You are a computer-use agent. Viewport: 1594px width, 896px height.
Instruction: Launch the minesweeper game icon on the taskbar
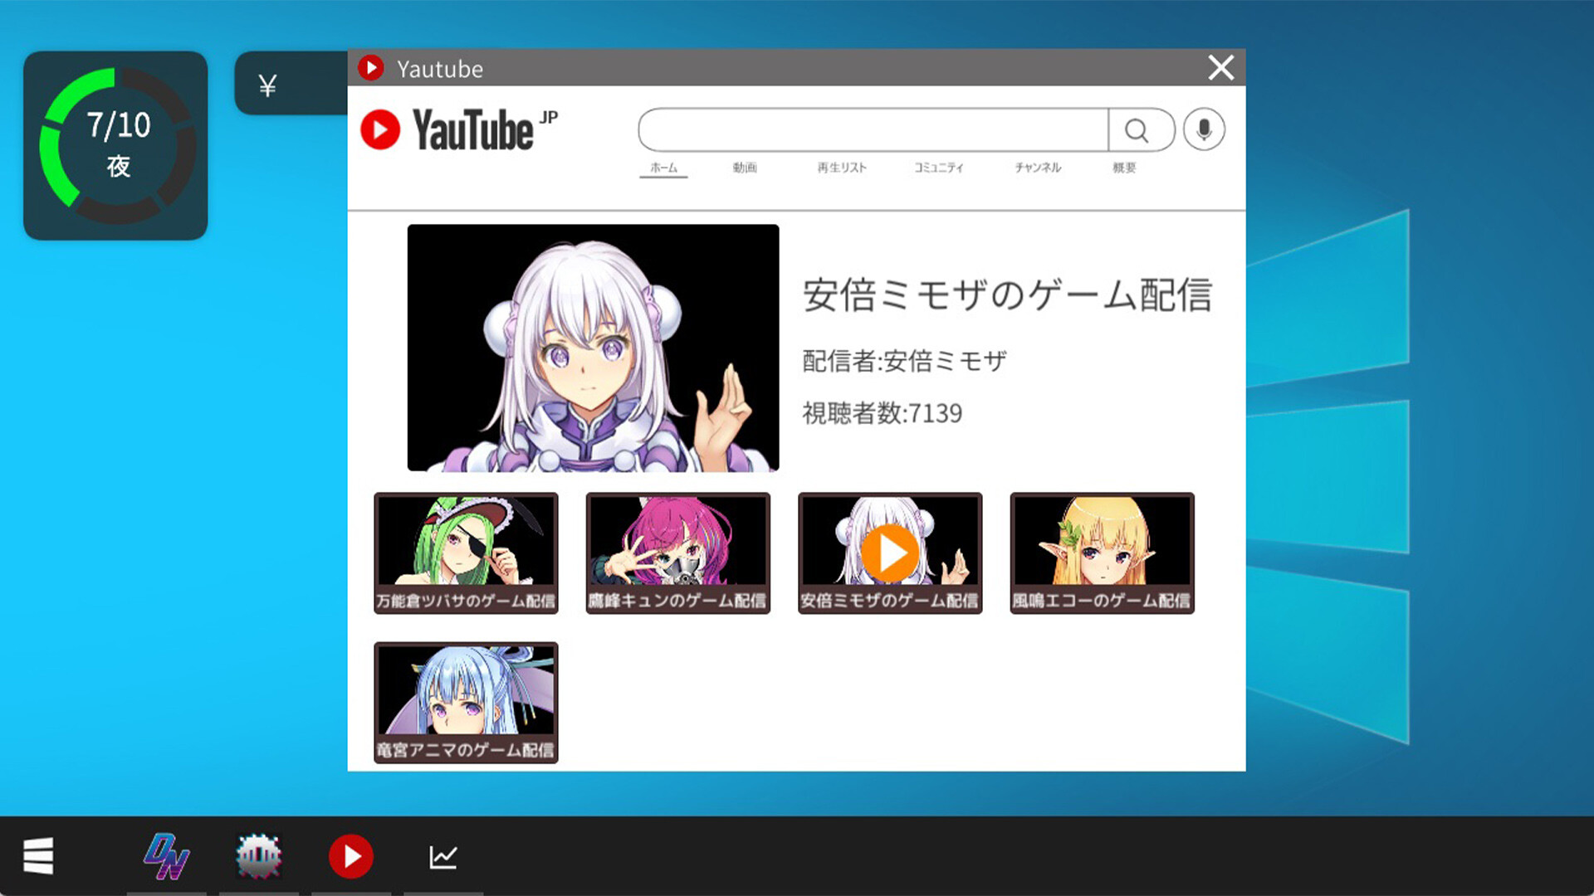pyautogui.click(x=258, y=856)
